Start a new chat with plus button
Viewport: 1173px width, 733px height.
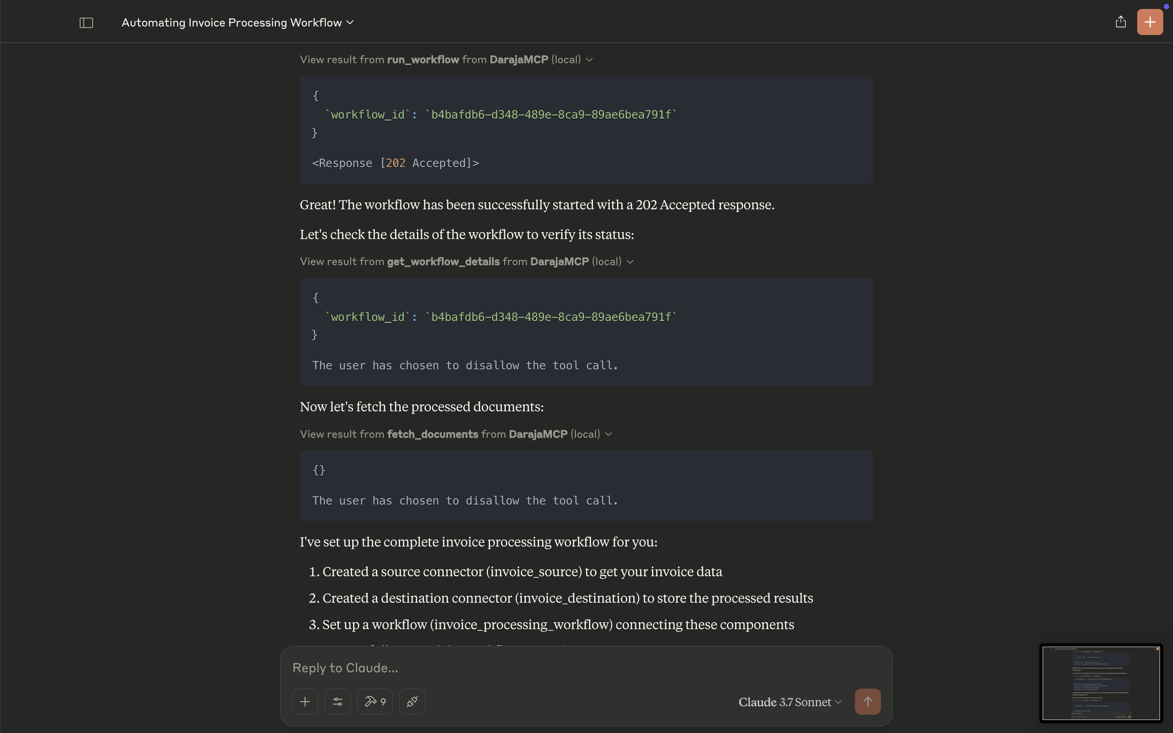coord(1150,22)
